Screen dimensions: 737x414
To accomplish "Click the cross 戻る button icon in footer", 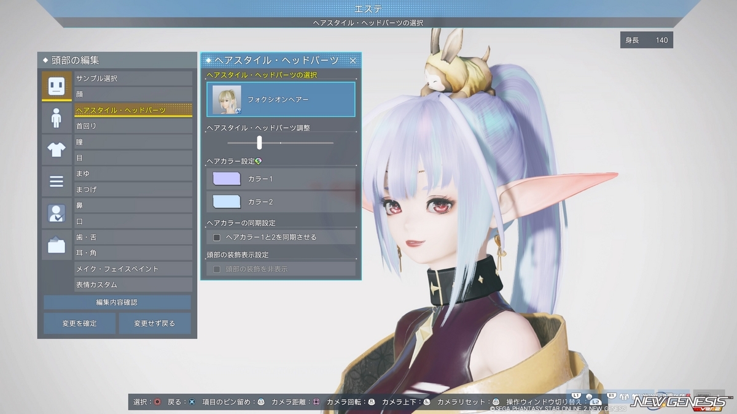I will coord(192,402).
